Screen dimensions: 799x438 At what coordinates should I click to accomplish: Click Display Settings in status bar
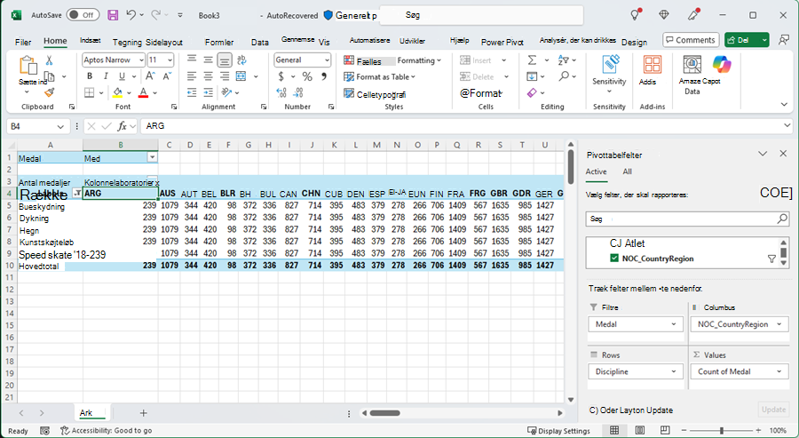point(558,431)
